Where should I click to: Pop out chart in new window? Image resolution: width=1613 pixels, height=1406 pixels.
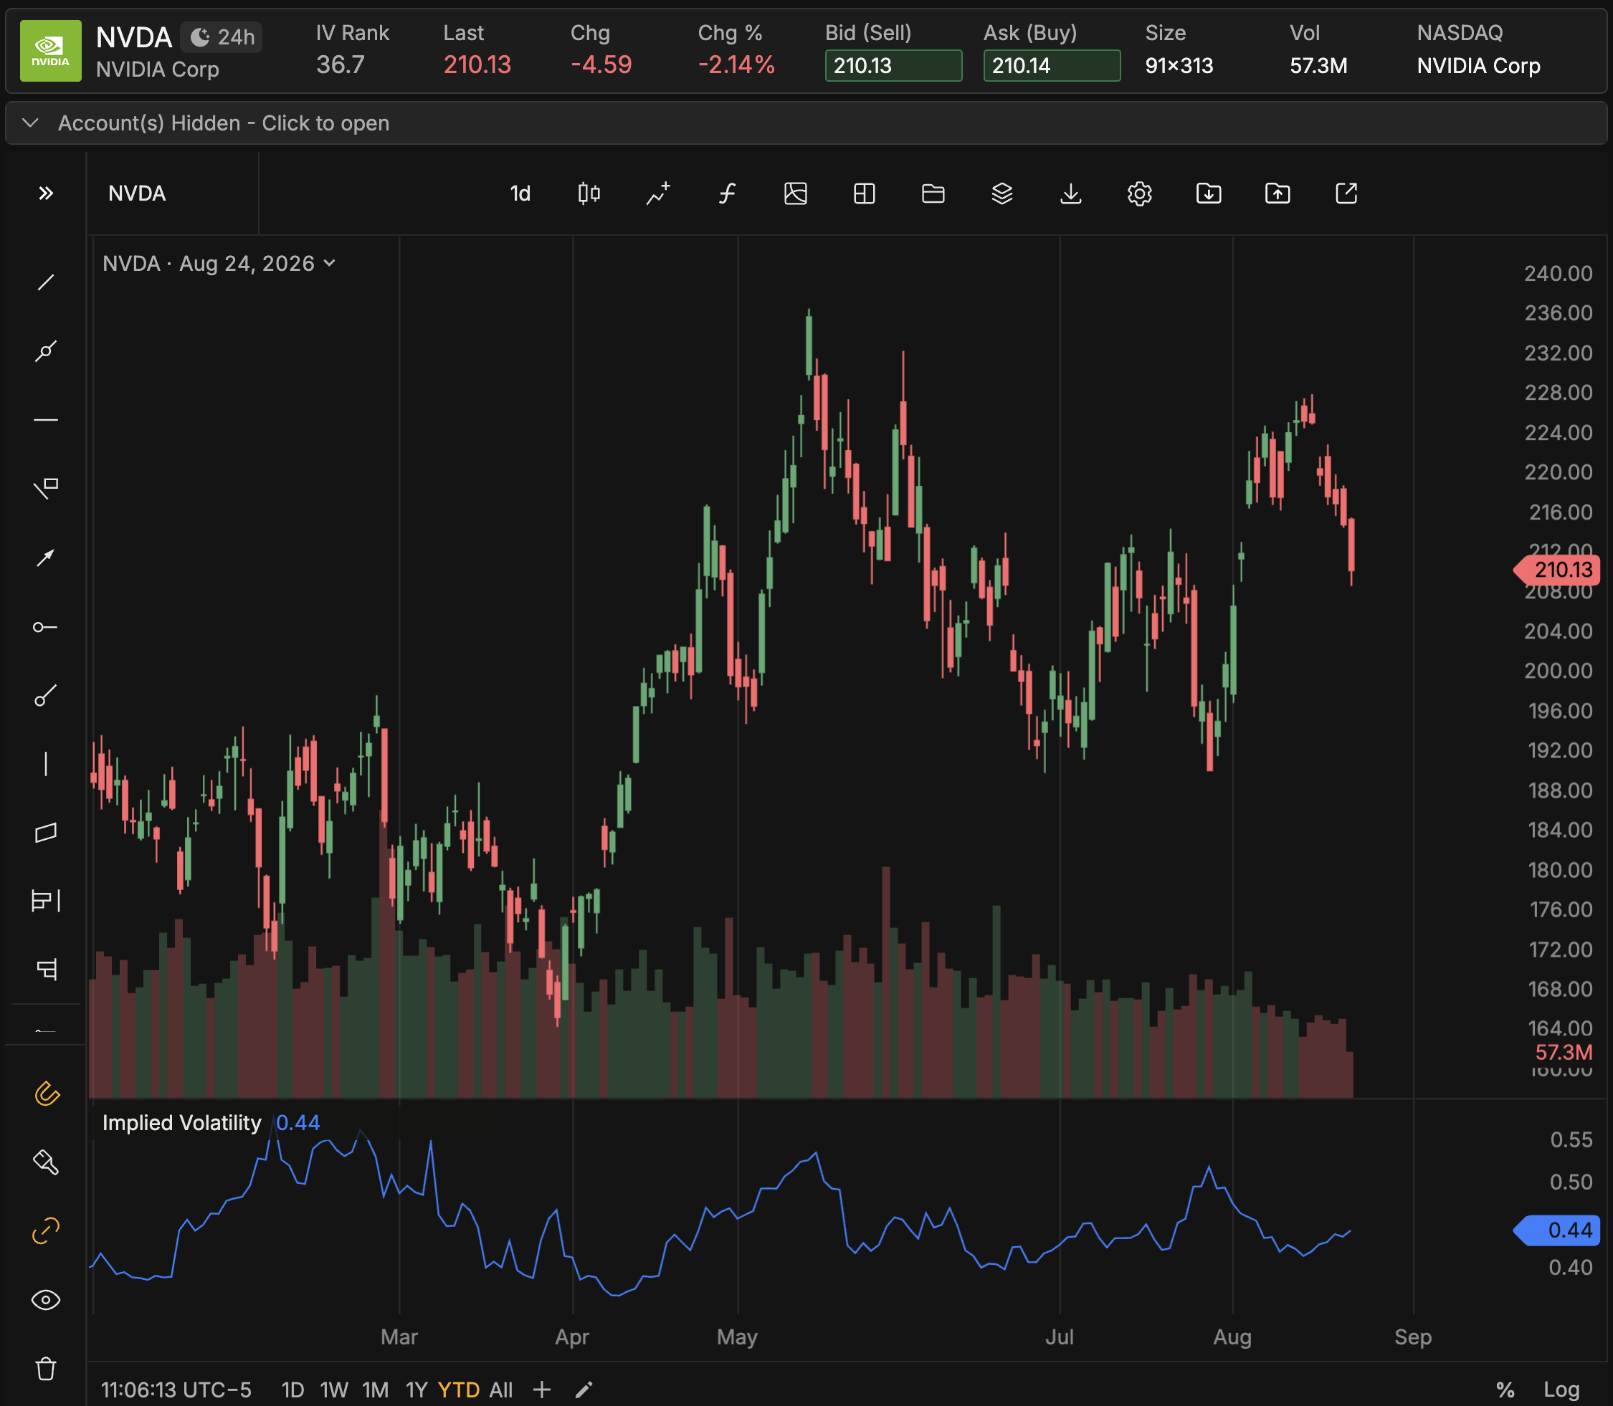click(1346, 193)
